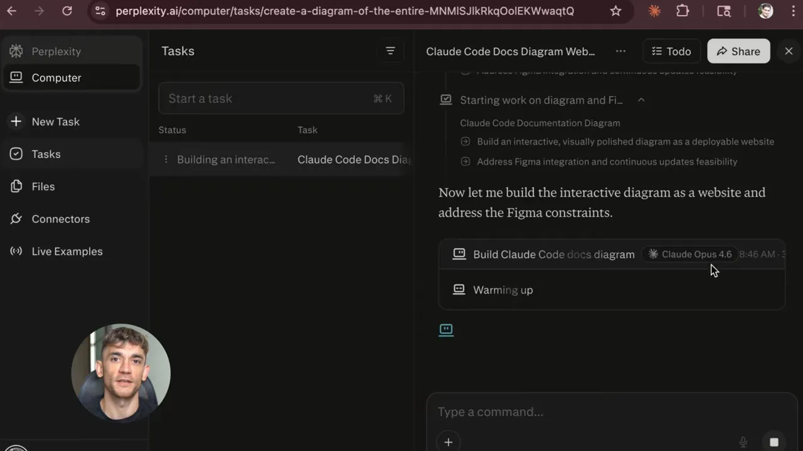Open the browser extensions puzzle icon

(x=683, y=11)
